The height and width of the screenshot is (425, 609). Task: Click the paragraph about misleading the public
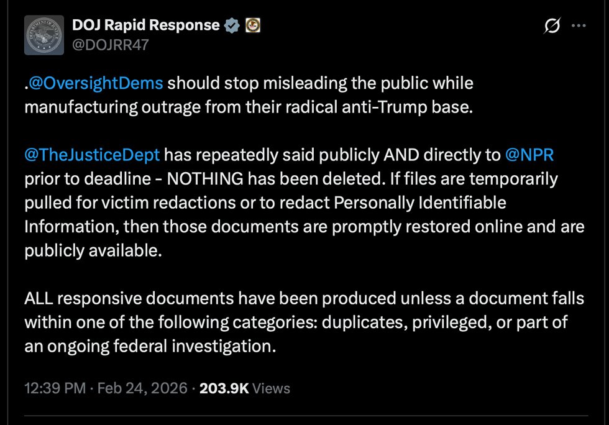coord(249,95)
